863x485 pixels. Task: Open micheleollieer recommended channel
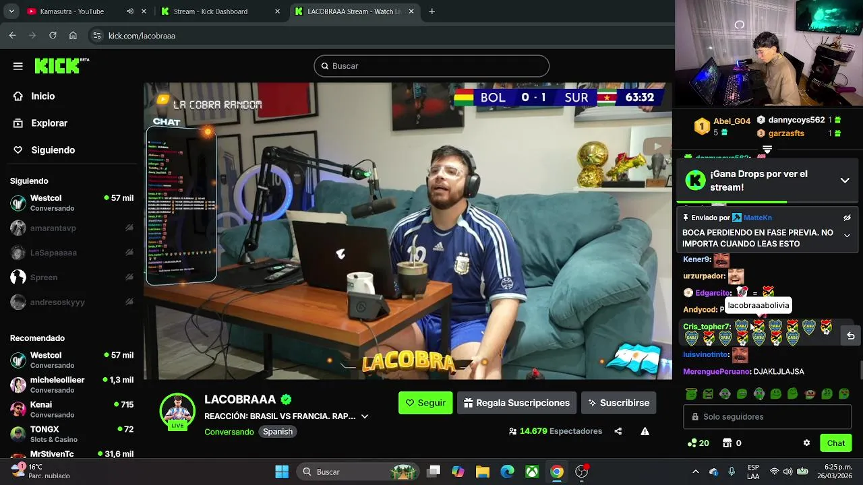pos(71,385)
